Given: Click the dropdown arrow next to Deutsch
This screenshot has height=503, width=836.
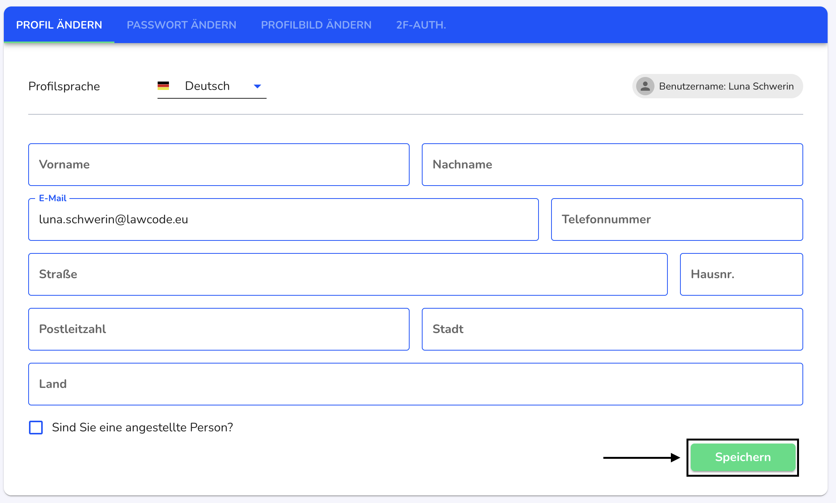Looking at the screenshot, I should (x=257, y=87).
